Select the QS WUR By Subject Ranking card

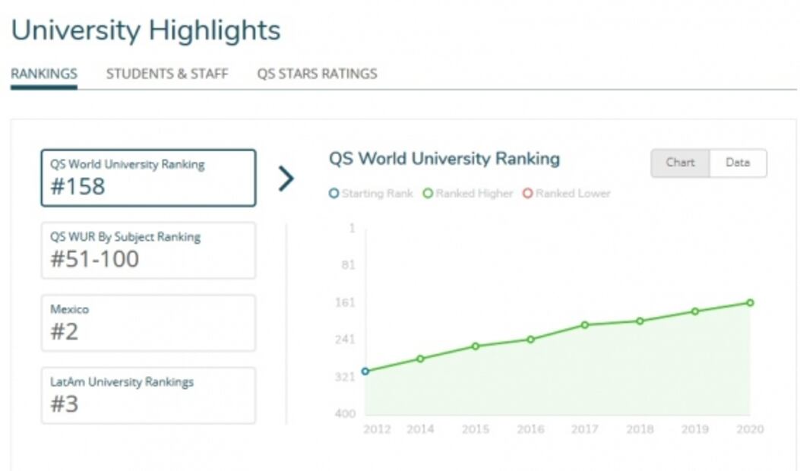point(148,251)
